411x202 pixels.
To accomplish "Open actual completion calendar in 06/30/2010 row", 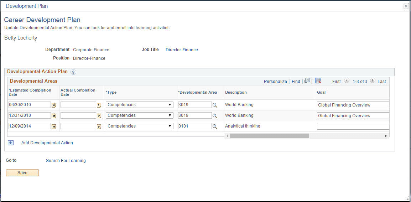I will 99,105.
